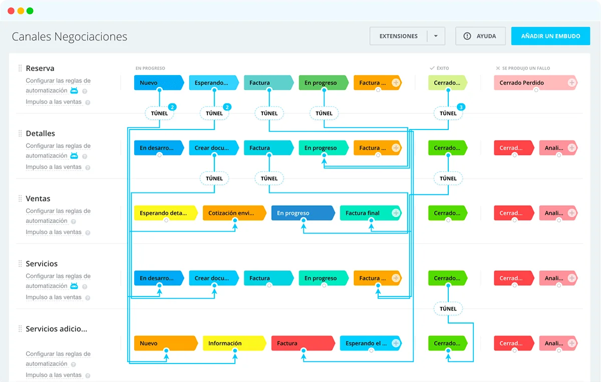Viewport: 601px width, 382px height.
Task: Click the Detalles pipeline name
Action: (x=41, y=133)
